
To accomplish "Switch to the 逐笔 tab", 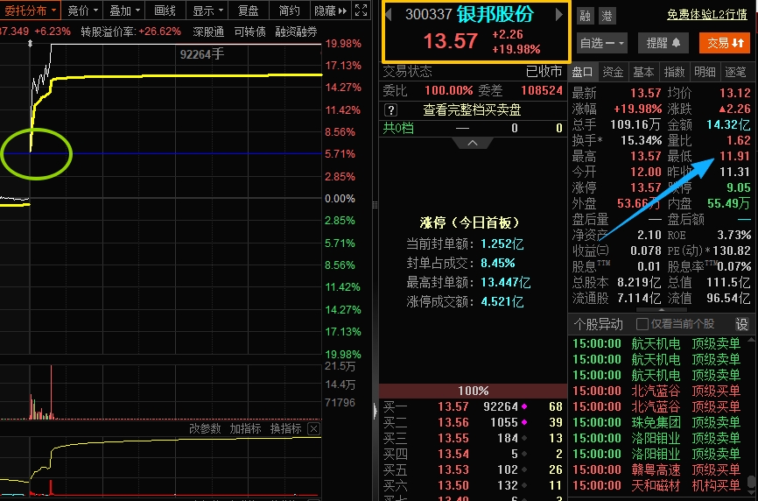I will click(735, 72).
